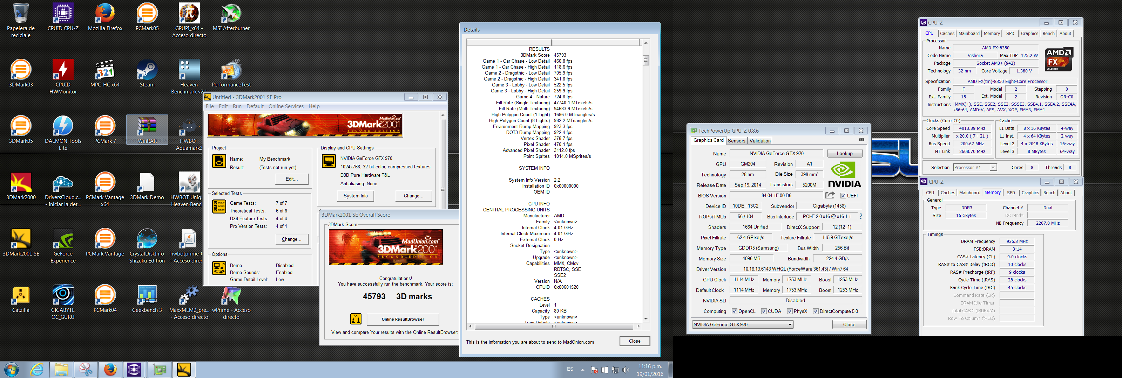Screen dimensions: 1122x378
Task: Launch PCMark 7 desktop shortcut
Action: [x=105, y=129]
